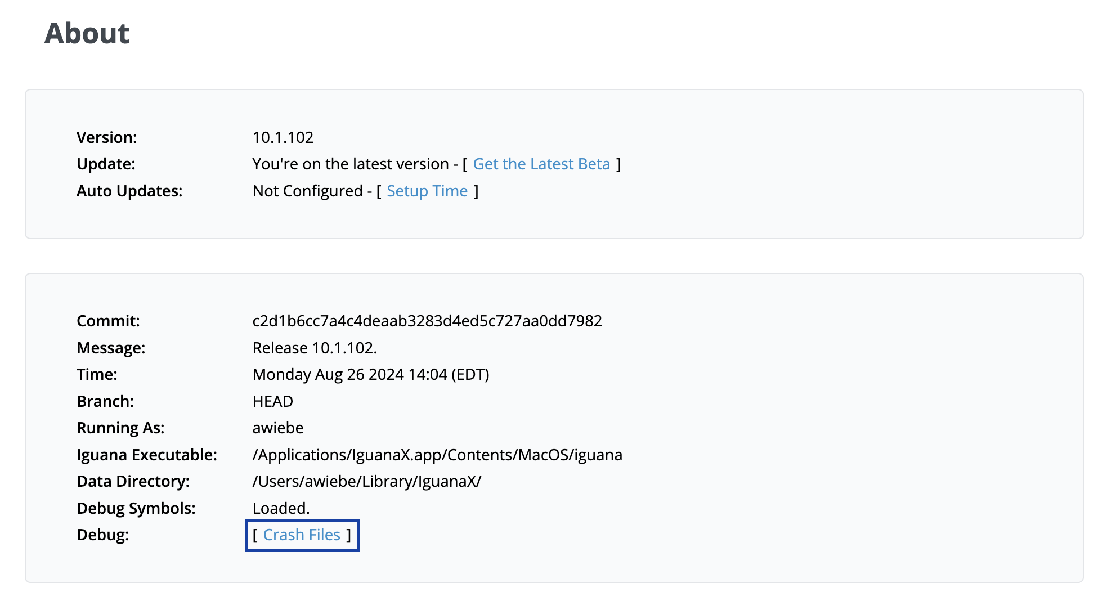Click the Iguana executable path

(x=437, y=455)
